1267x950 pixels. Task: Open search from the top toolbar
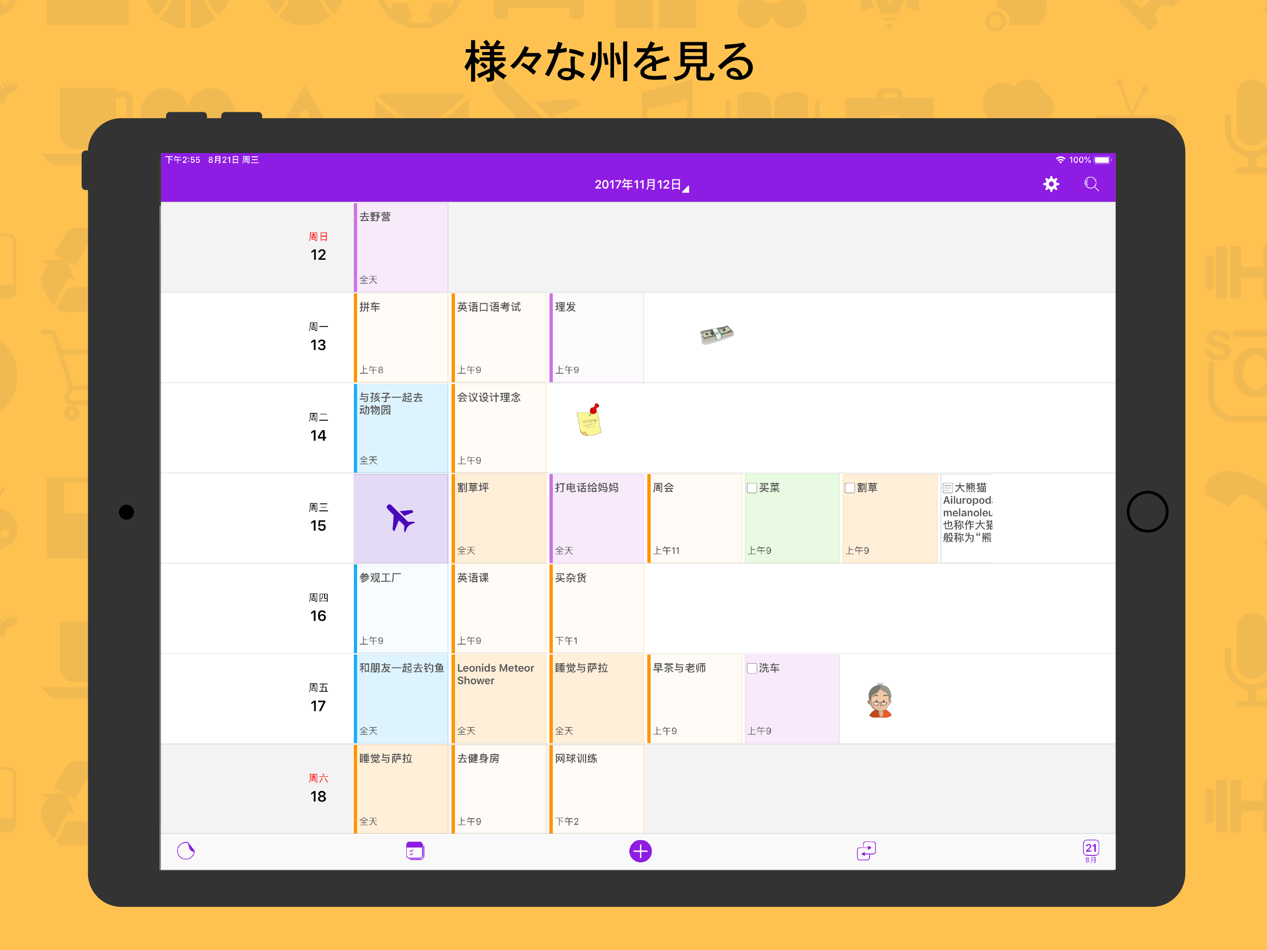point(1091,184)
